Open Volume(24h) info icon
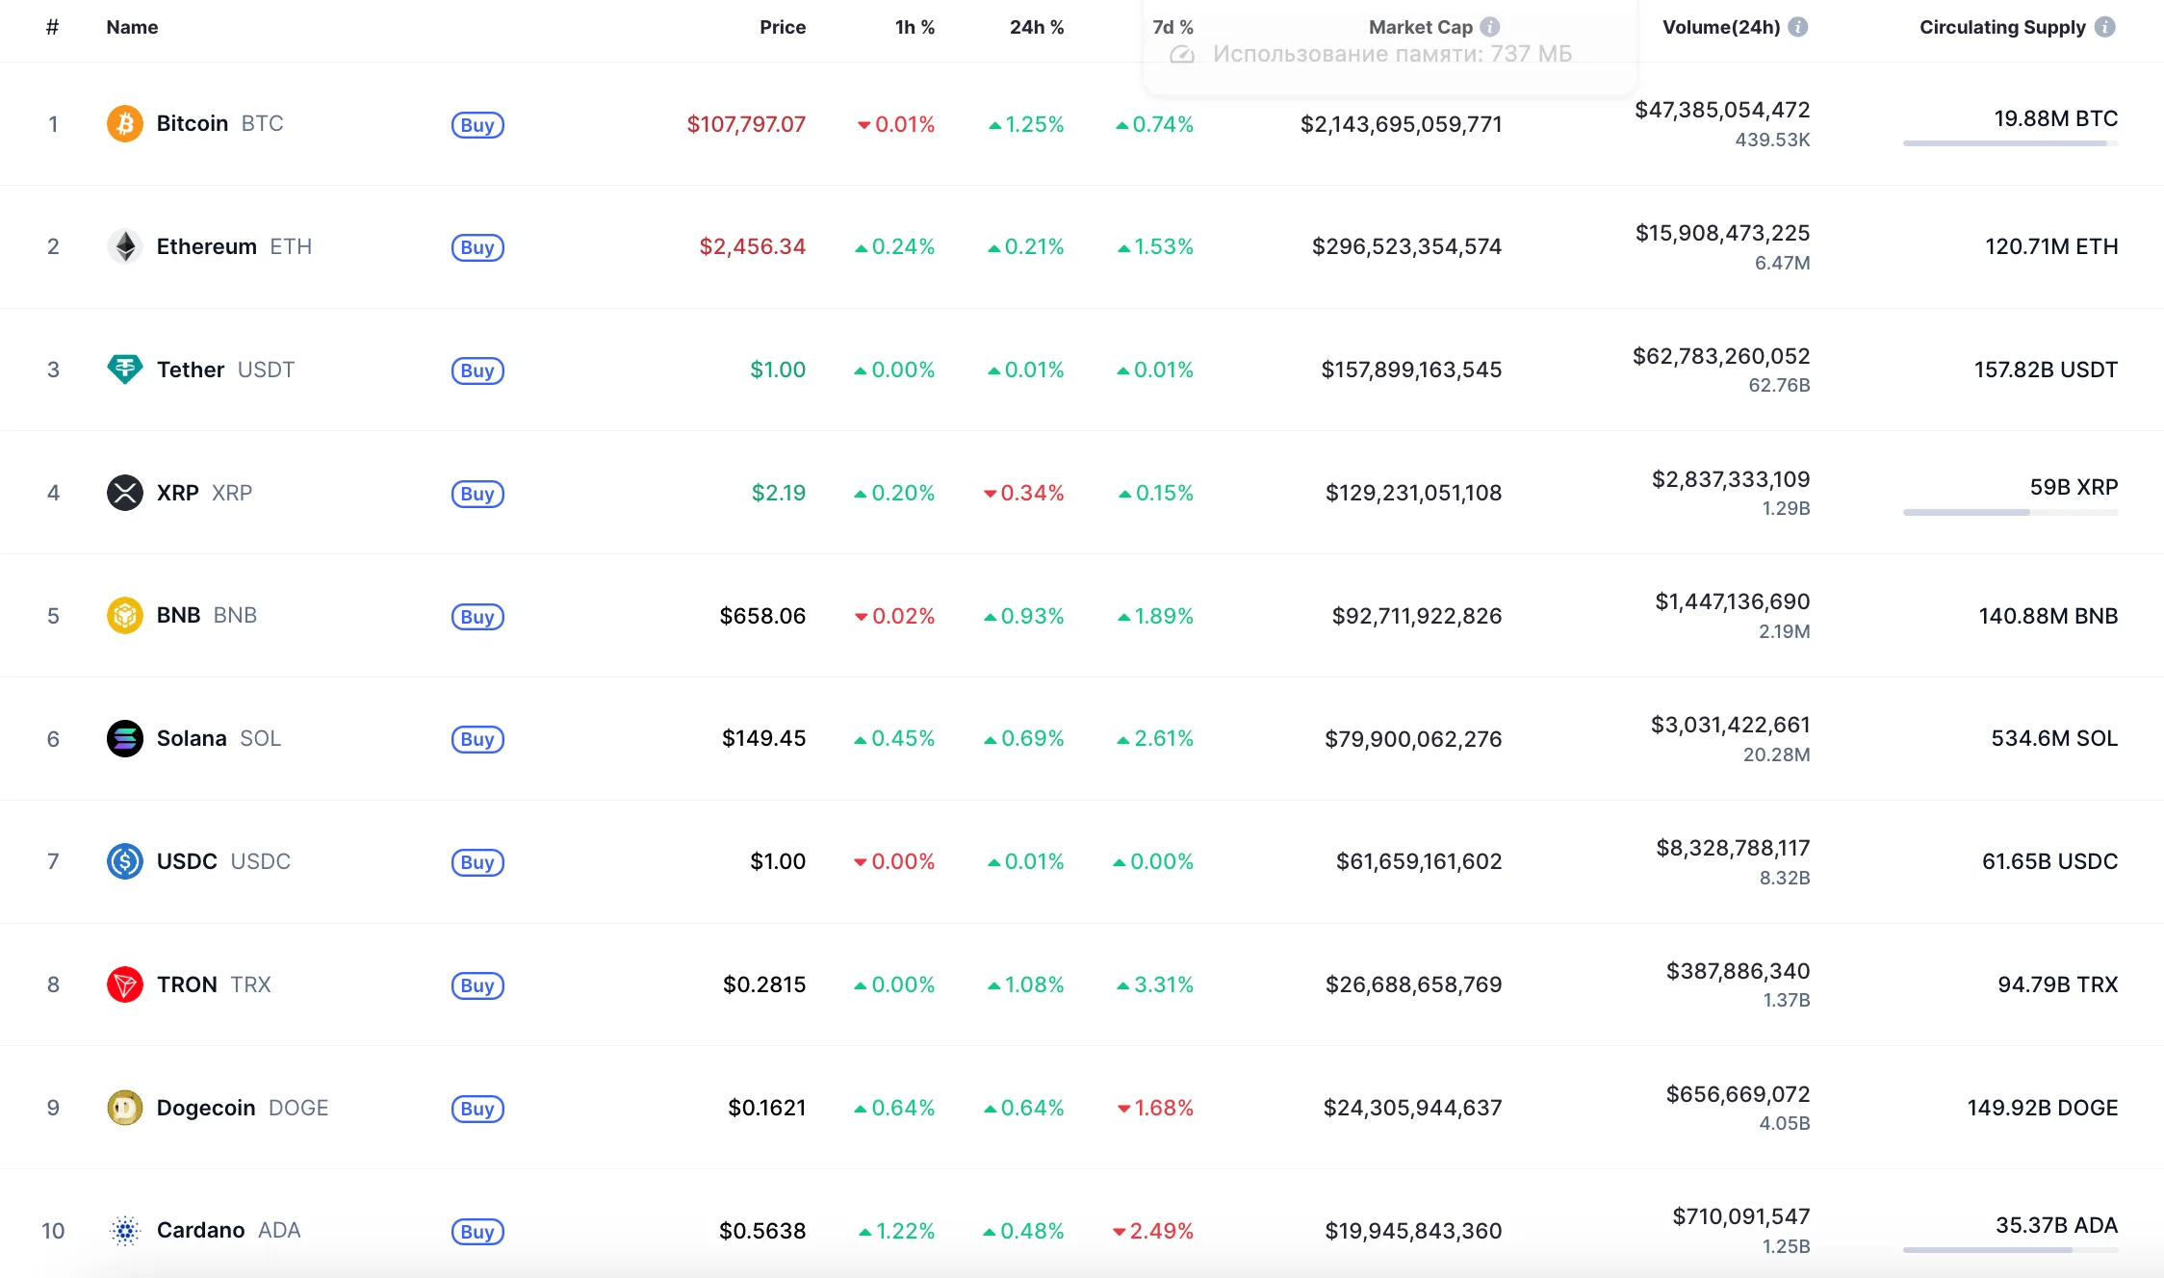 coord(1797,27)
